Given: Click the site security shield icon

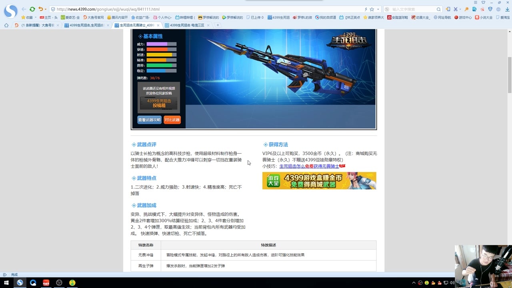Looking at the screenshot, I should pyautogui.click(x=53, y=9).
